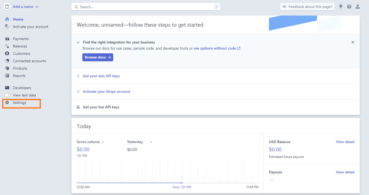Open the Yesterday comparison dropdown

click(140, 142)
